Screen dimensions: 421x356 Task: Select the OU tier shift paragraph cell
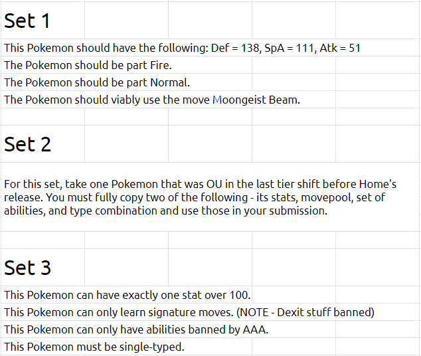[210, 197]
